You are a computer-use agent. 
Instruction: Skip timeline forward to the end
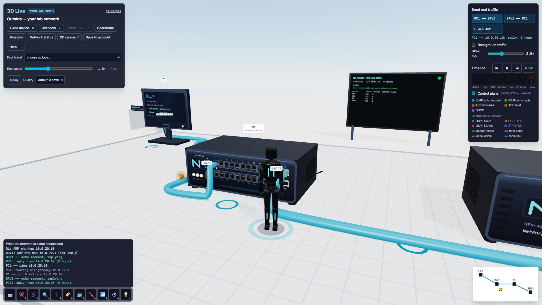(x=517, y=68)
